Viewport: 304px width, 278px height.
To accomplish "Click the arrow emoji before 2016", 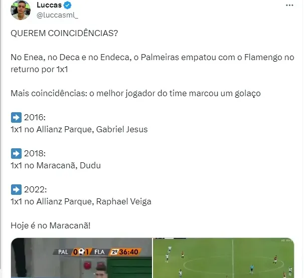I will tap(16, 117).
